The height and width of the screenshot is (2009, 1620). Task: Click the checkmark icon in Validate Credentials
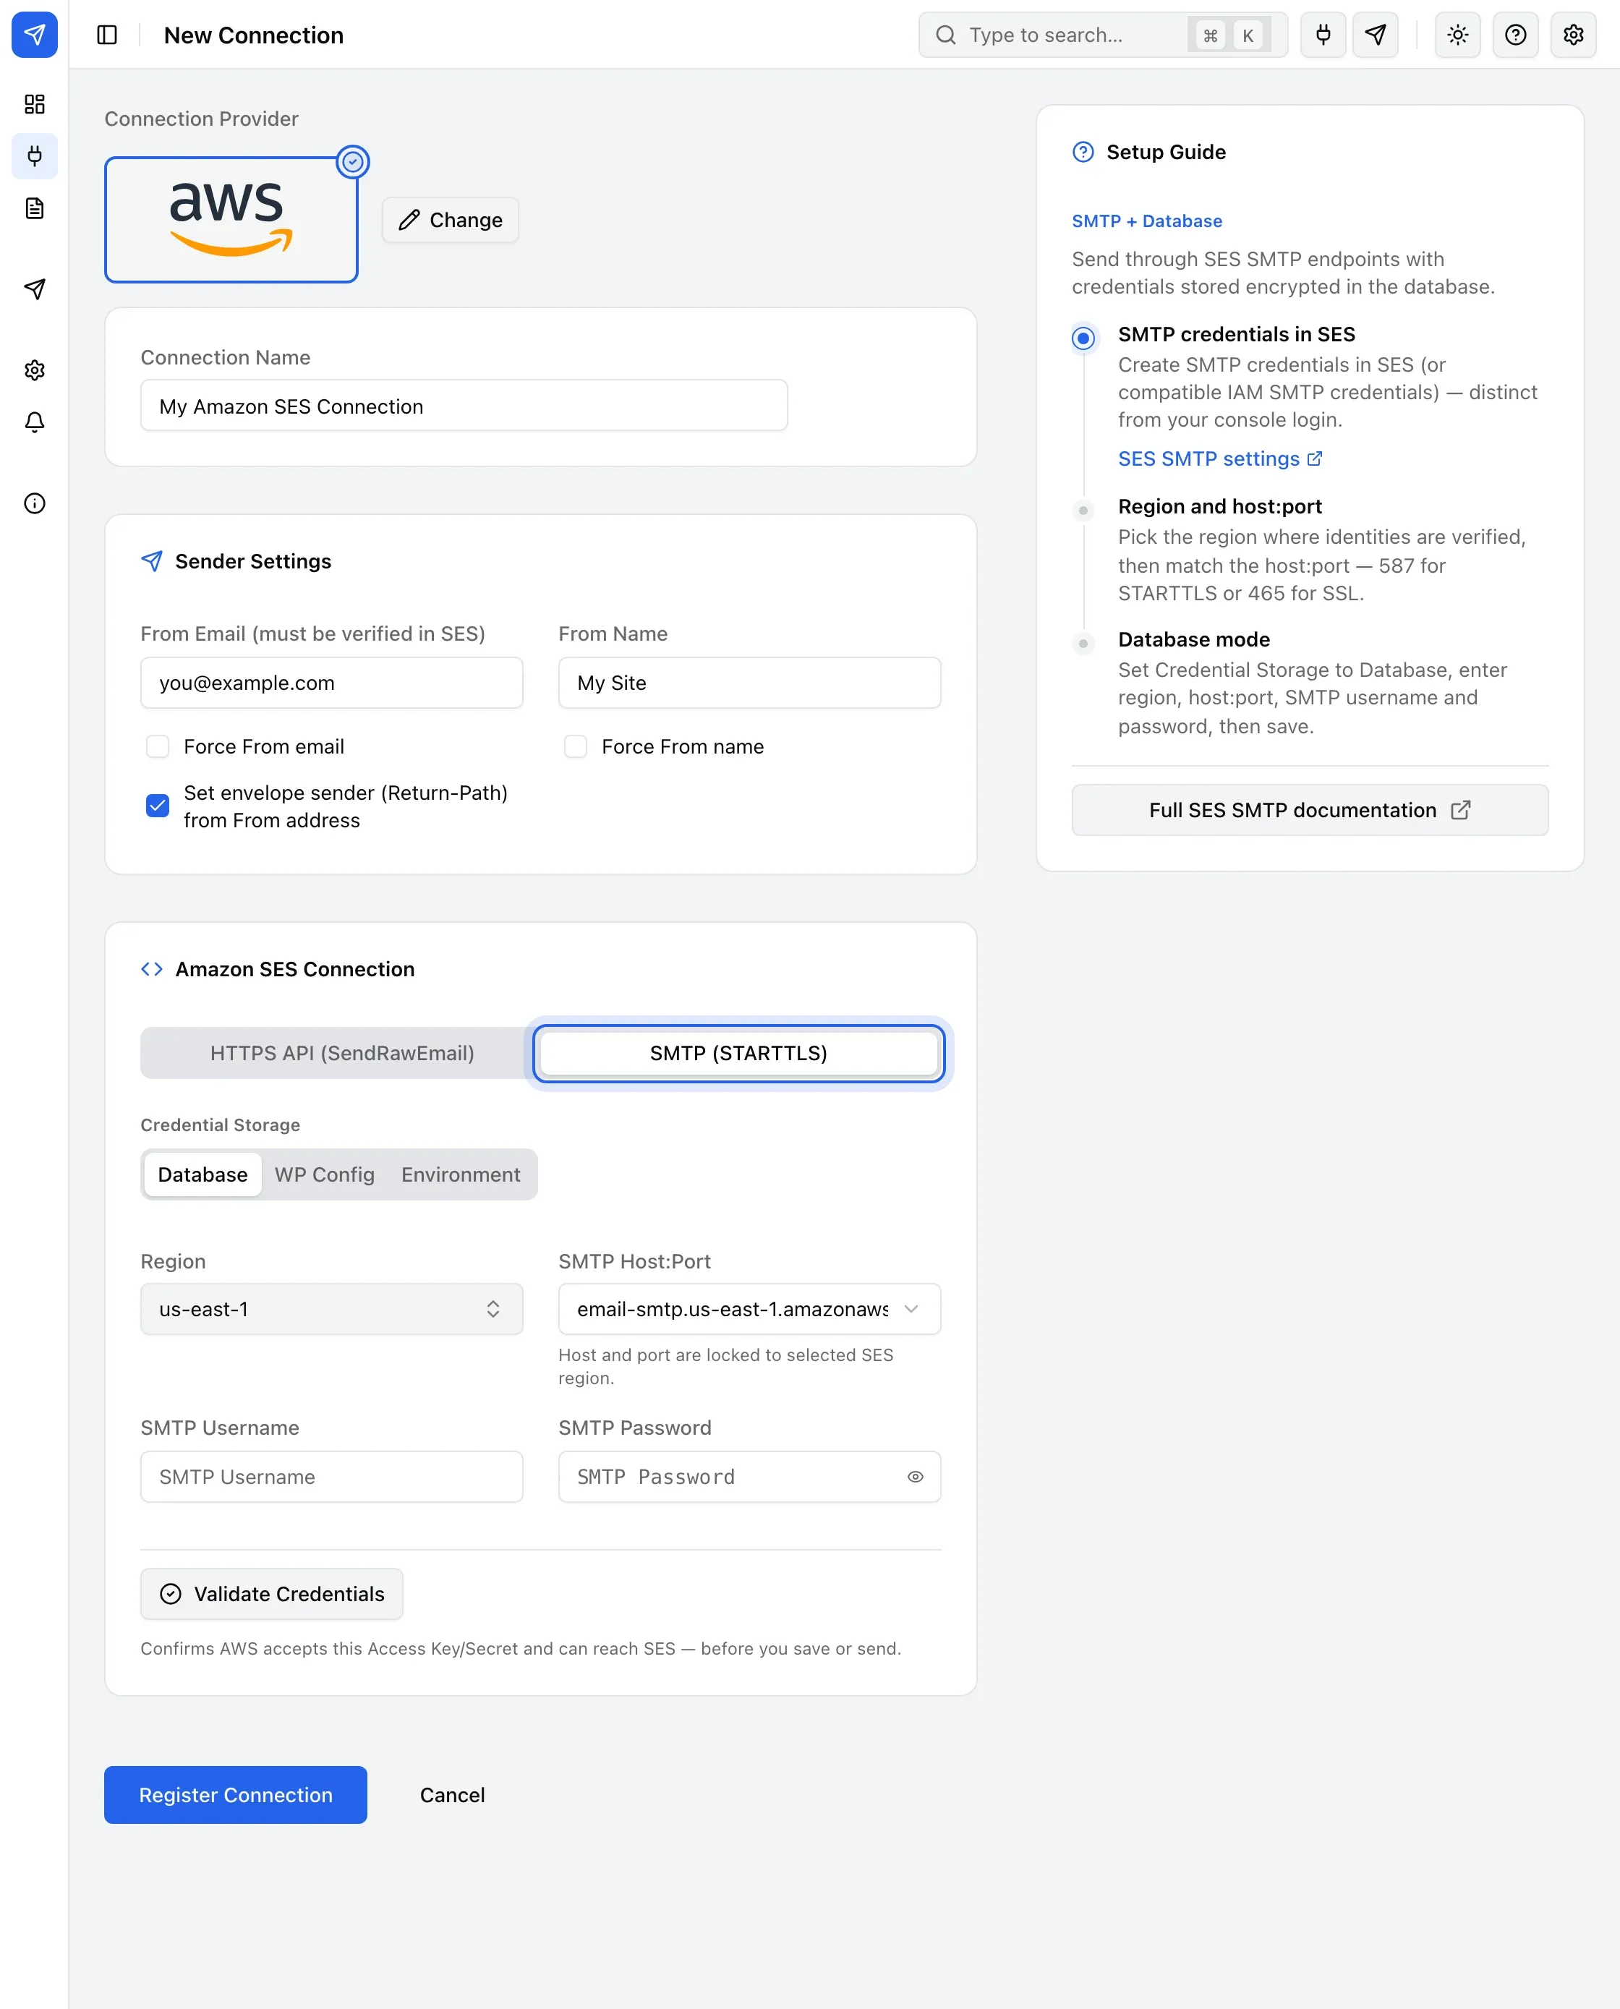tap(171, 1594)
